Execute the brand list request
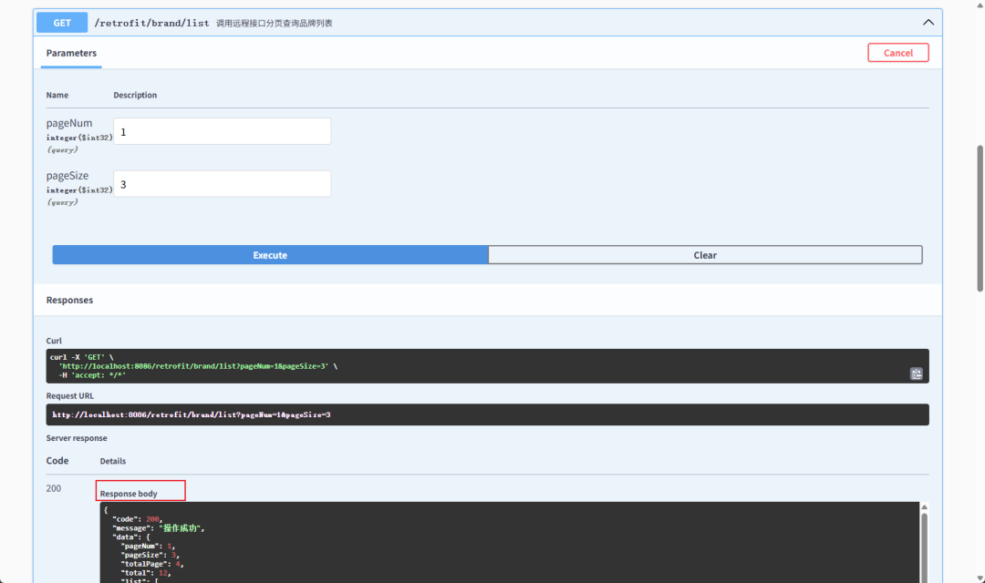 (x=270, y=254)
